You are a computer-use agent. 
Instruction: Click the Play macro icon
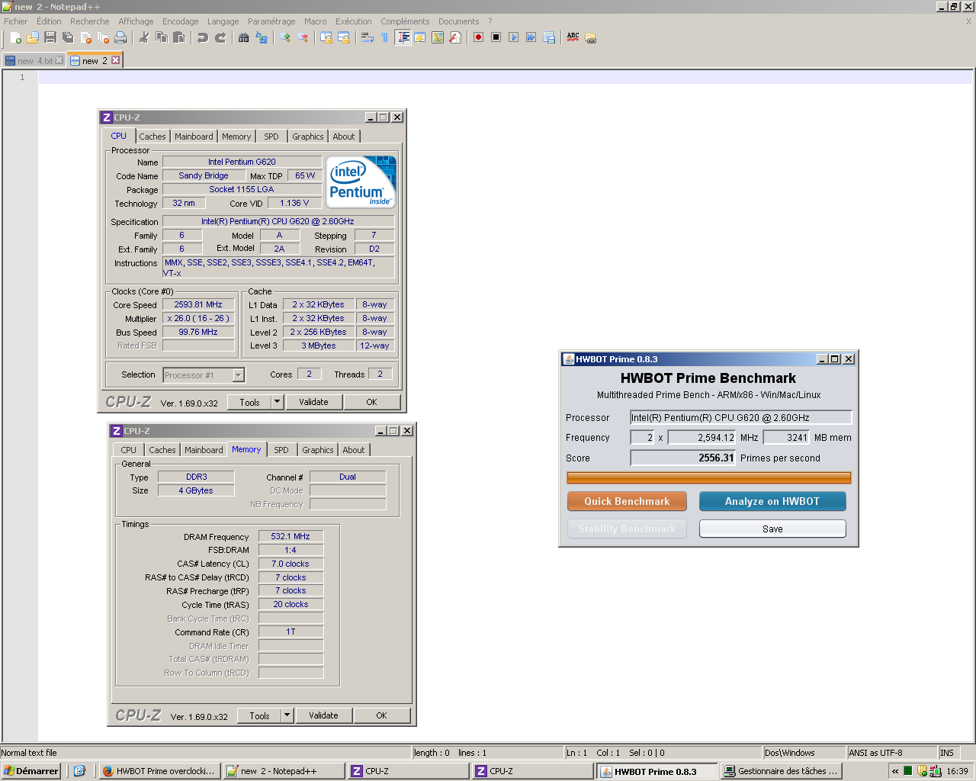pos(514,37)
